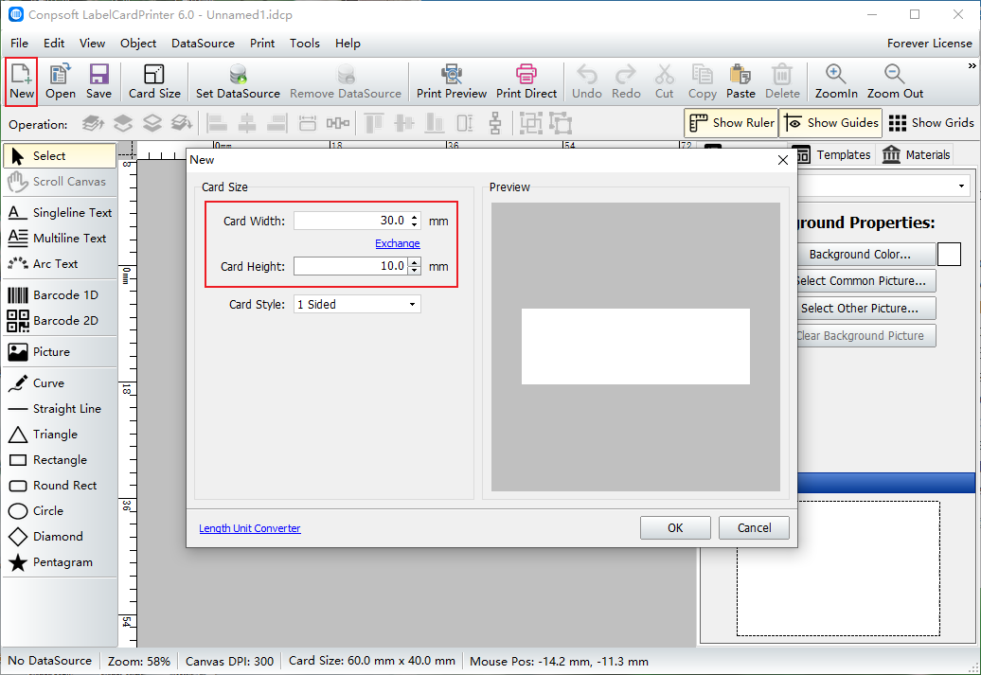The image size is (981, 675).
Task: Switch to the Templates tab
Action: tap(834, 154)
